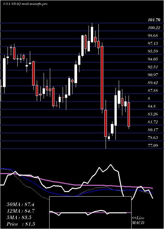Click the 'USA NDAQ mail.munafa.pro' chart title

[25, 4]
